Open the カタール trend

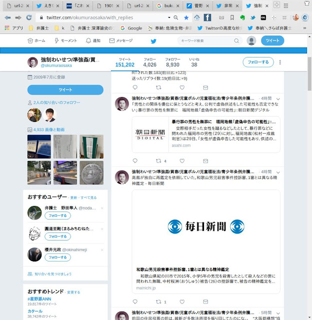click(35, 311)
